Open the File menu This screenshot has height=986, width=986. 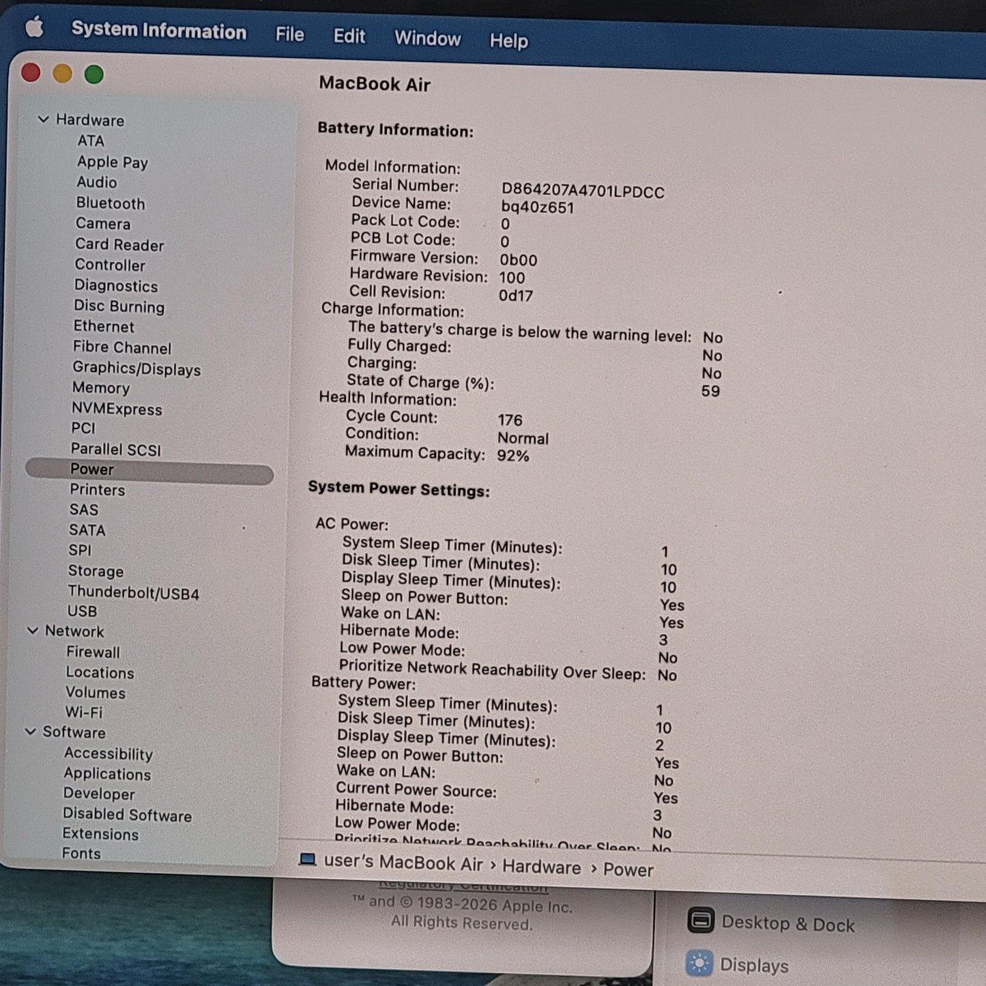(x=290, y=34)
